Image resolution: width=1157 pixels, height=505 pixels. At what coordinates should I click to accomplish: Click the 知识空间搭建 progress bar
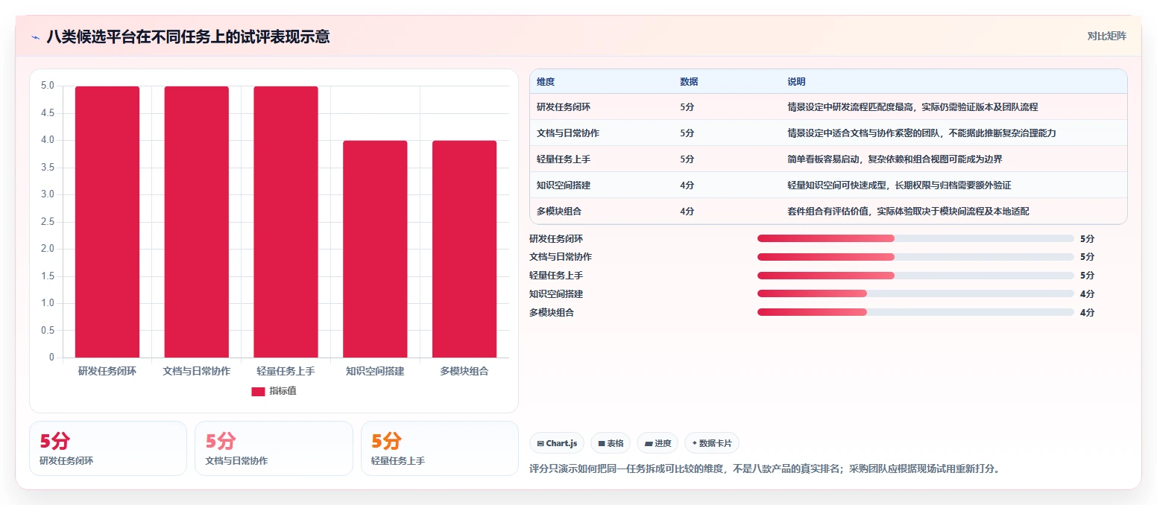(915, 293)
